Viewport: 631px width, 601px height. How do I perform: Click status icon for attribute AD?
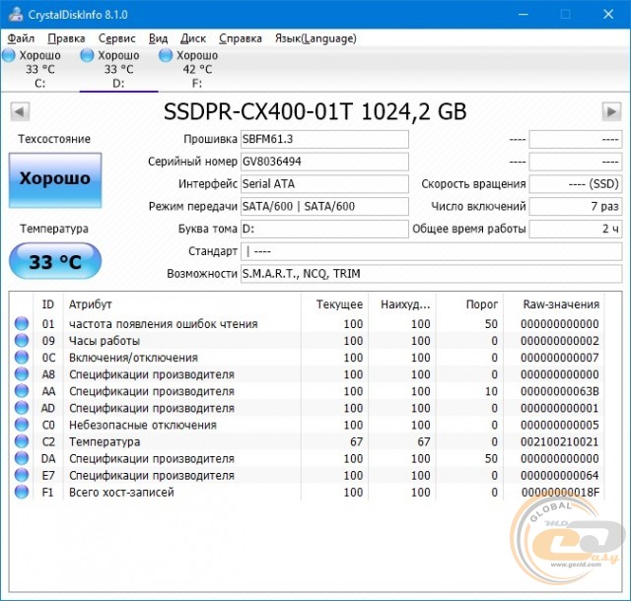(x=22, y=408)
